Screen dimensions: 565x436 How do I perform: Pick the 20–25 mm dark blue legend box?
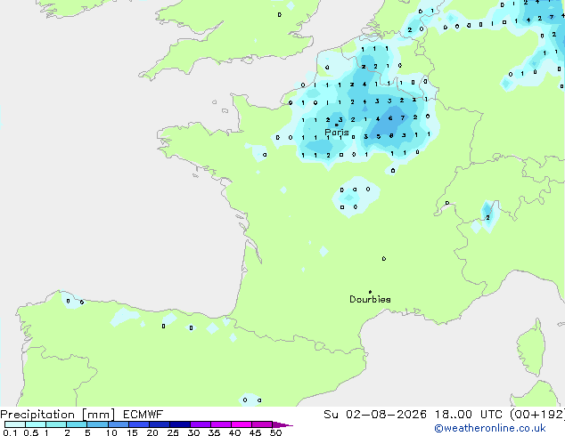pos(160,424)
